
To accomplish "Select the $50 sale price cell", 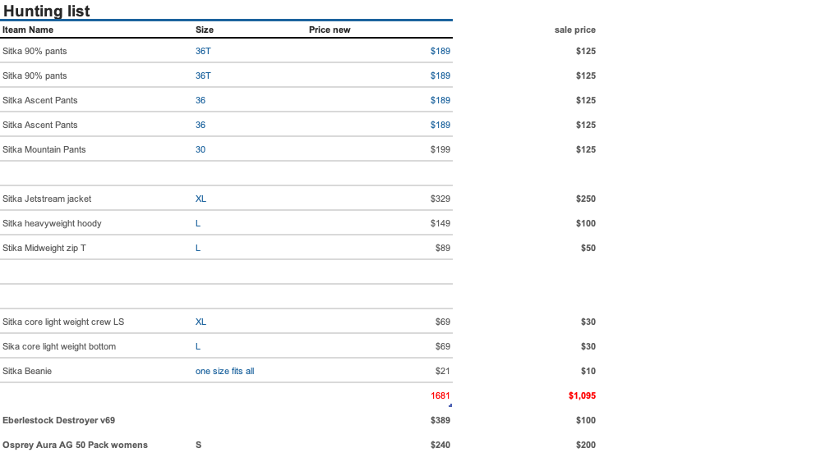I will click(588, 248).
